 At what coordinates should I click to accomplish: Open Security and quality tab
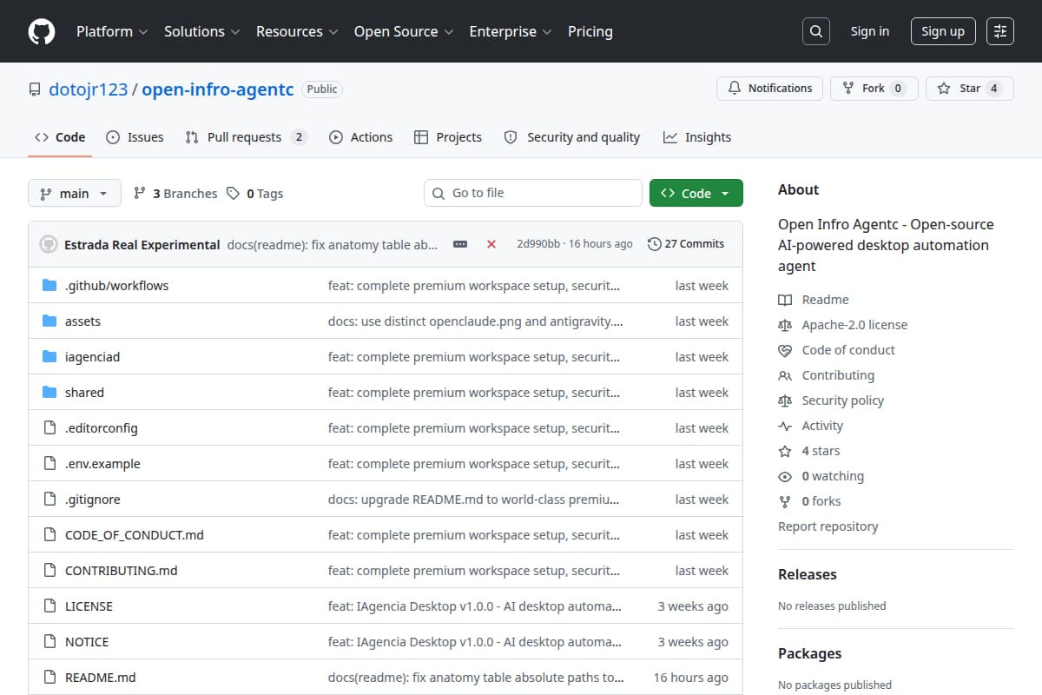click(571, 137)
